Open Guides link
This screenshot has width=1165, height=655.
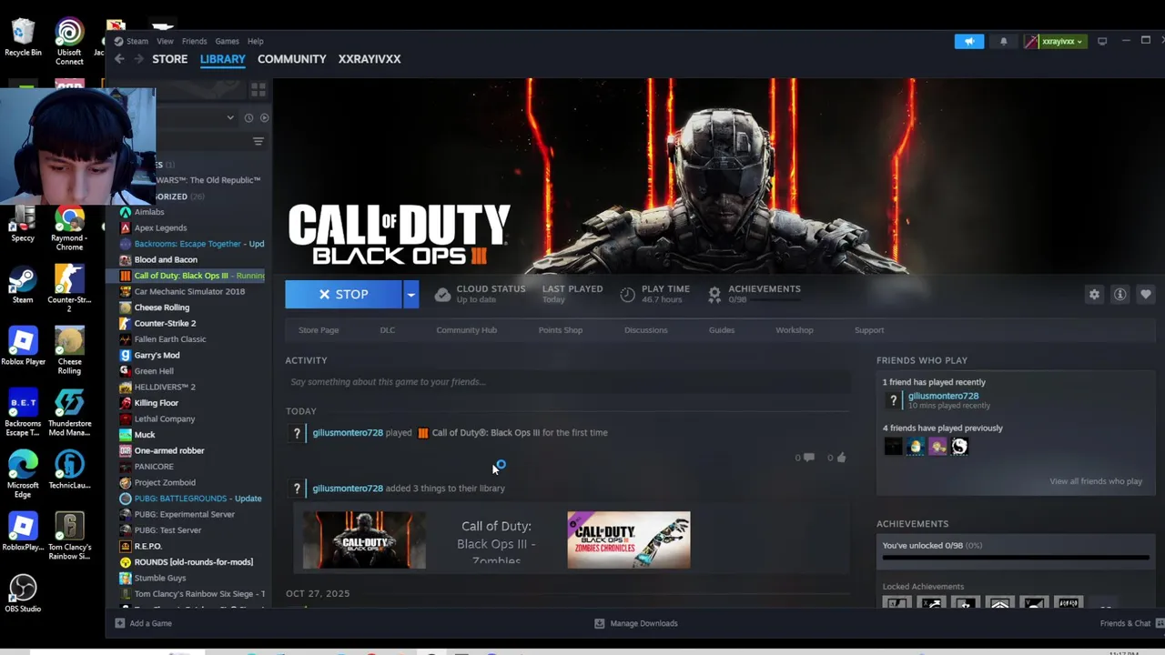[x=722, y=330]
